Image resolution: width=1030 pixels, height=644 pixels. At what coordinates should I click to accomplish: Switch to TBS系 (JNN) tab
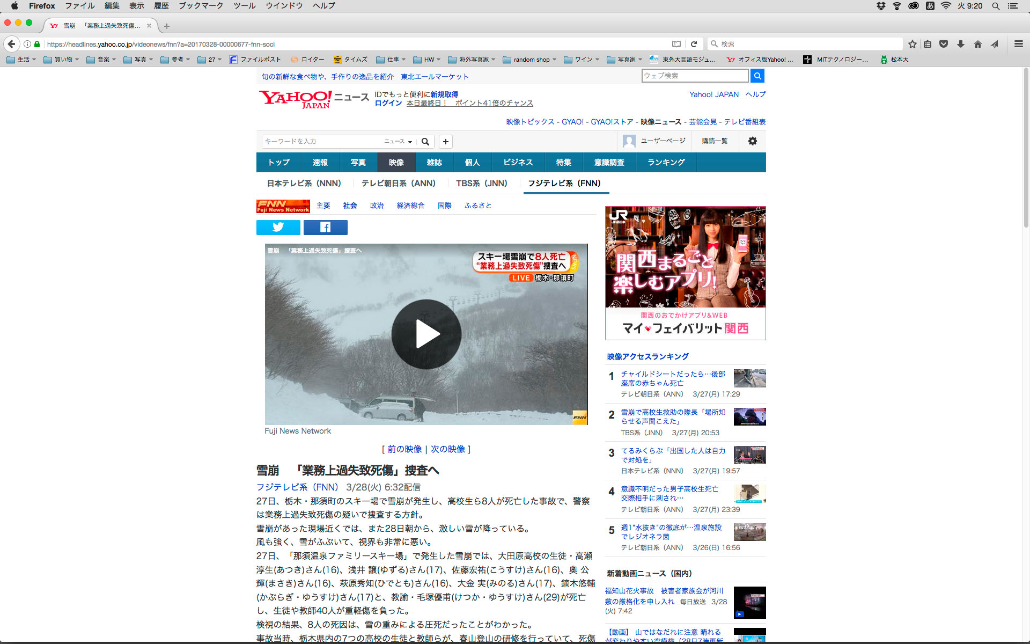[481, 184]
